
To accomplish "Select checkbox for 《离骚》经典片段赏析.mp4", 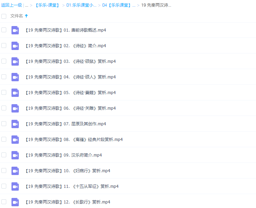I will coord(4,139).
